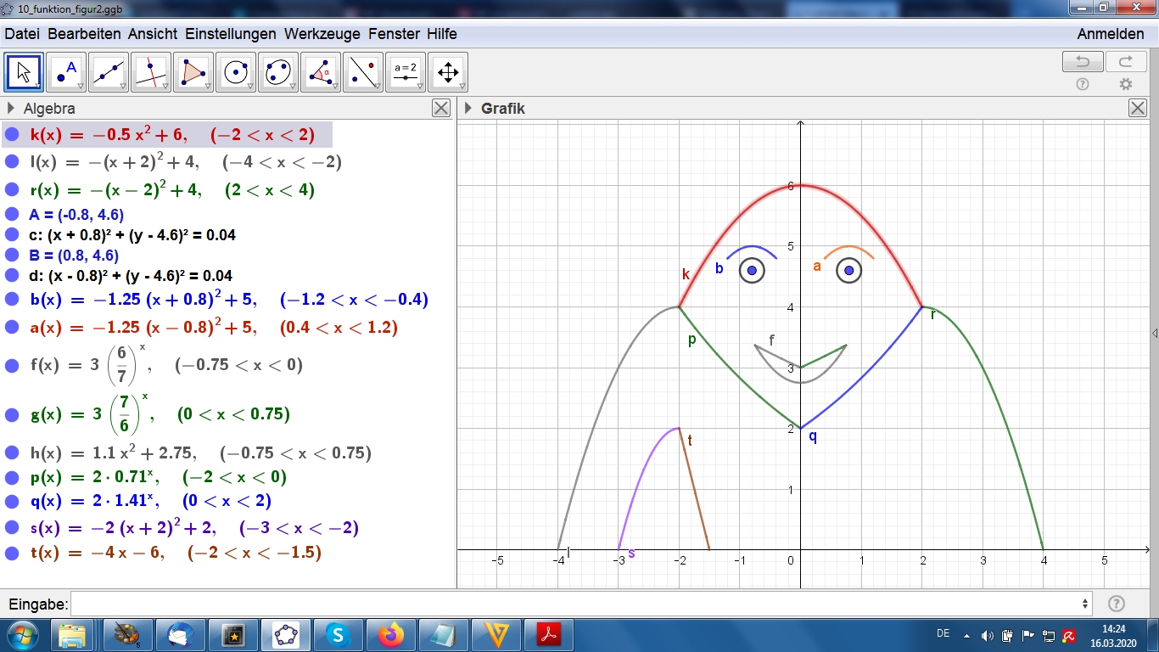Select the Perpendicular line tool

click(x=151, y=72)
